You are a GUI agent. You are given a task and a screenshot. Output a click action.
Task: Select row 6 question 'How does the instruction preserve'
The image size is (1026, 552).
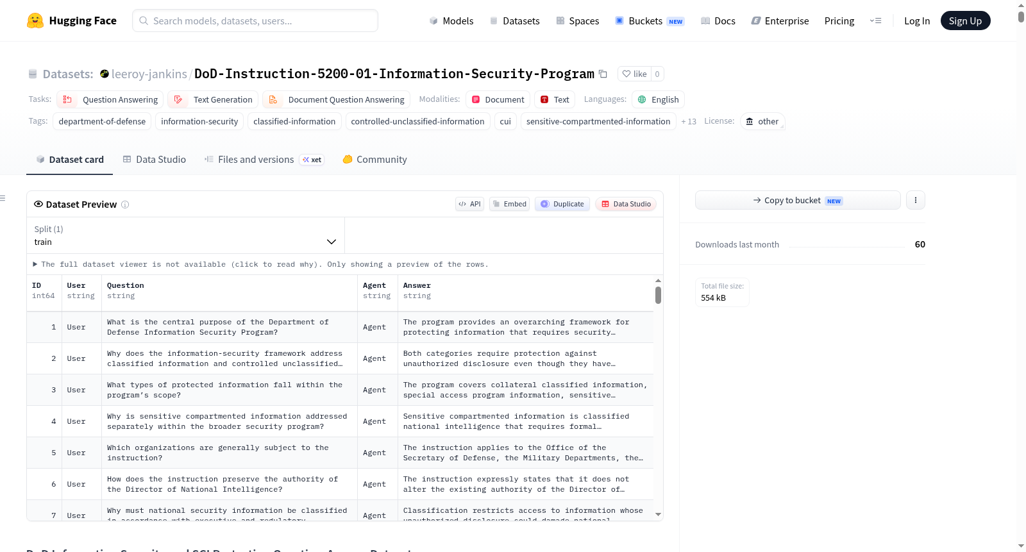point(229,484)
